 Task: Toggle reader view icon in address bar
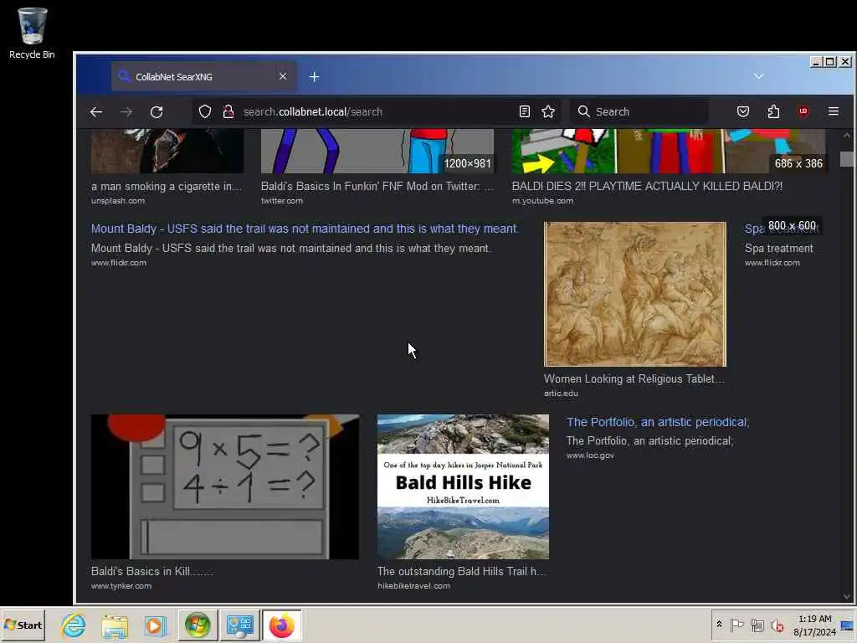click(x=525, y=111)
